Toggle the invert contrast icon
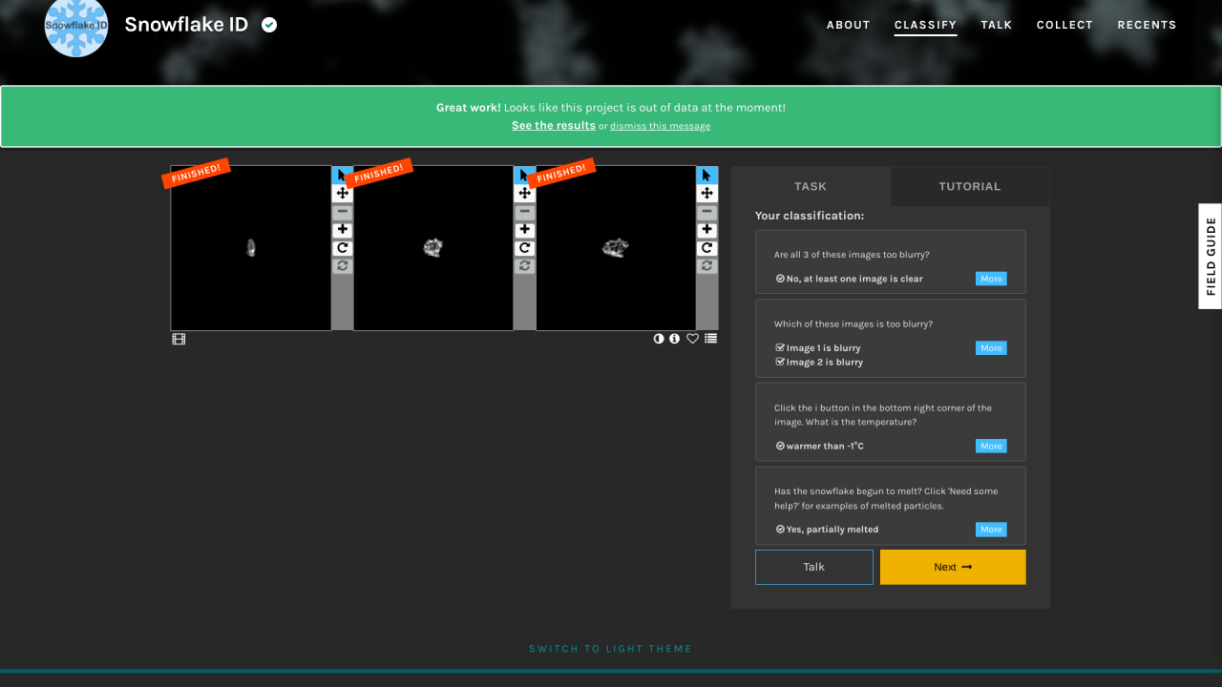The height and width of the screenshot is (687, 1222). click(x=659, y=339)
